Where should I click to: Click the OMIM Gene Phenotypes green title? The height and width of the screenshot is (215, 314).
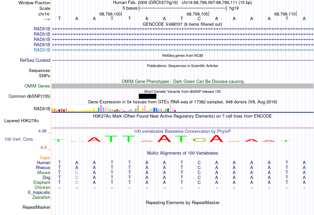[183, 82]
